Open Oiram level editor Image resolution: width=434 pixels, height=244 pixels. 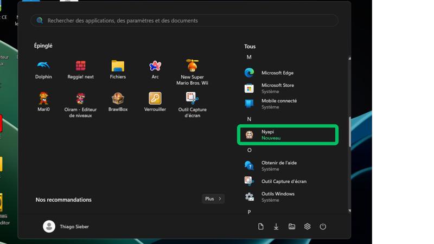80,104
